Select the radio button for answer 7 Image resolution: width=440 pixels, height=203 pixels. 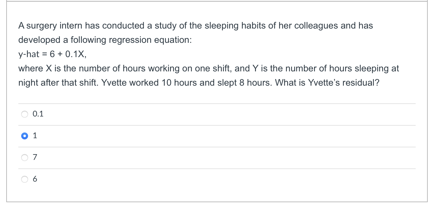click(25, 158)
